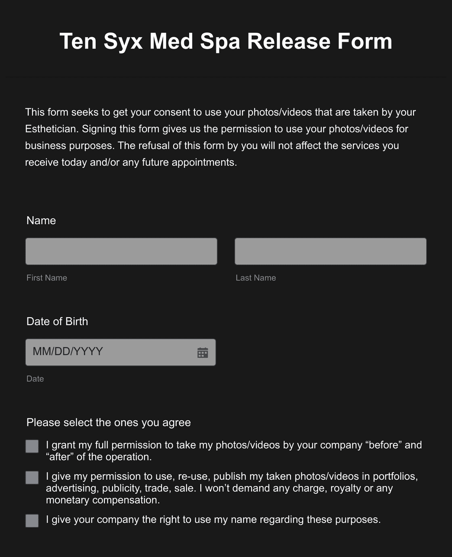This screenshot has height=557, width=452.
Task: Enable the advertising and publicity consent option
Action: 32,477
